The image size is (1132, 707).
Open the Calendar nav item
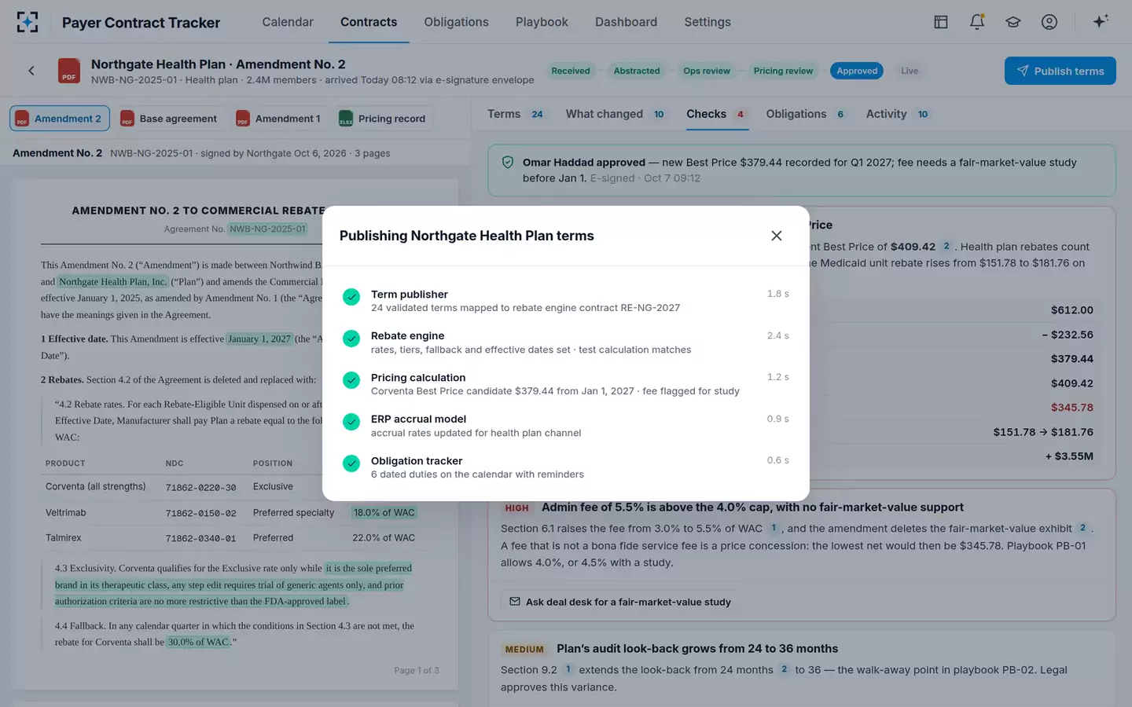(288, 22)
